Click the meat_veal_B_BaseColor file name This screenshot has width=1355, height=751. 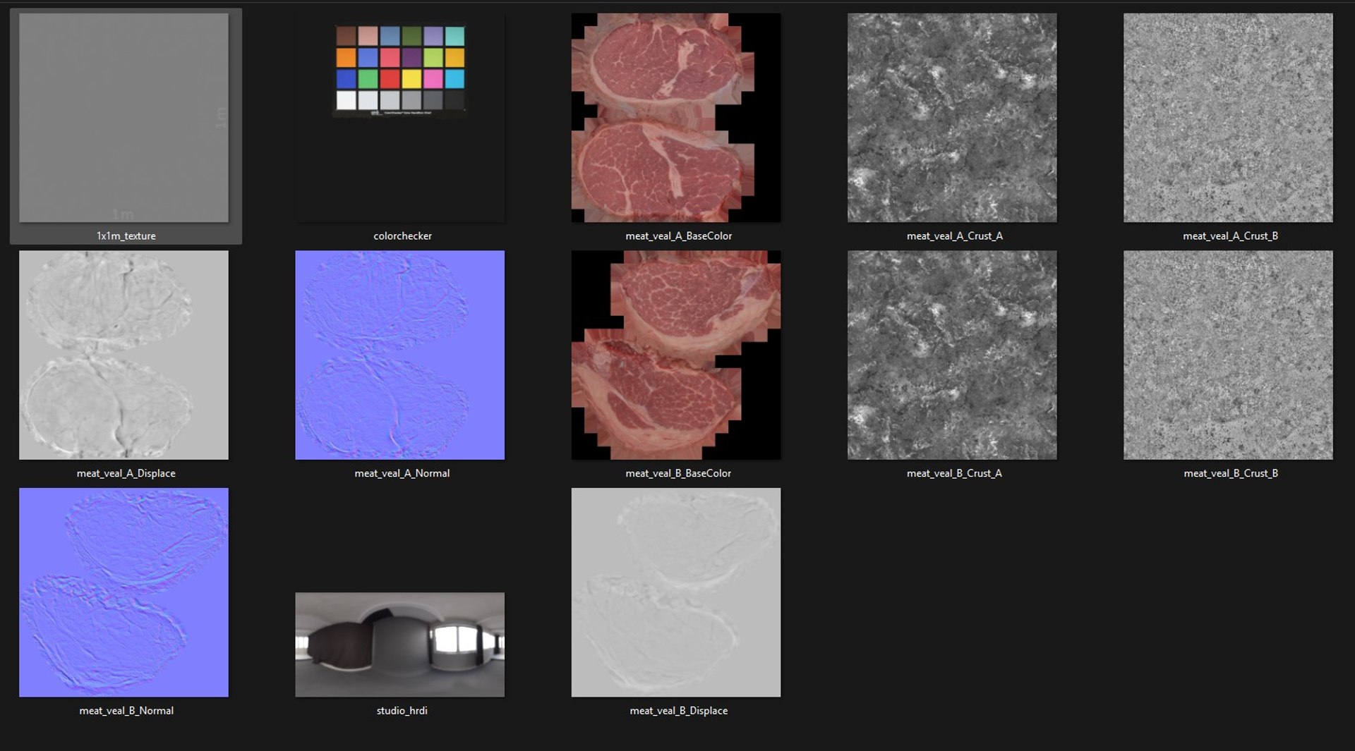pos(678,473)
